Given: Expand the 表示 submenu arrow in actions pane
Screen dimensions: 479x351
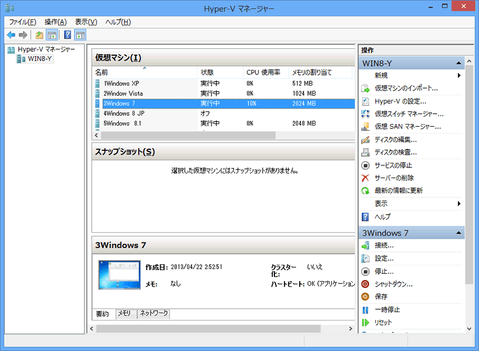Looking at the screenshot, I should coord(459,204).
